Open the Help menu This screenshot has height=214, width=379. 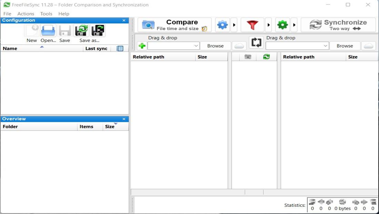[64, 14]
